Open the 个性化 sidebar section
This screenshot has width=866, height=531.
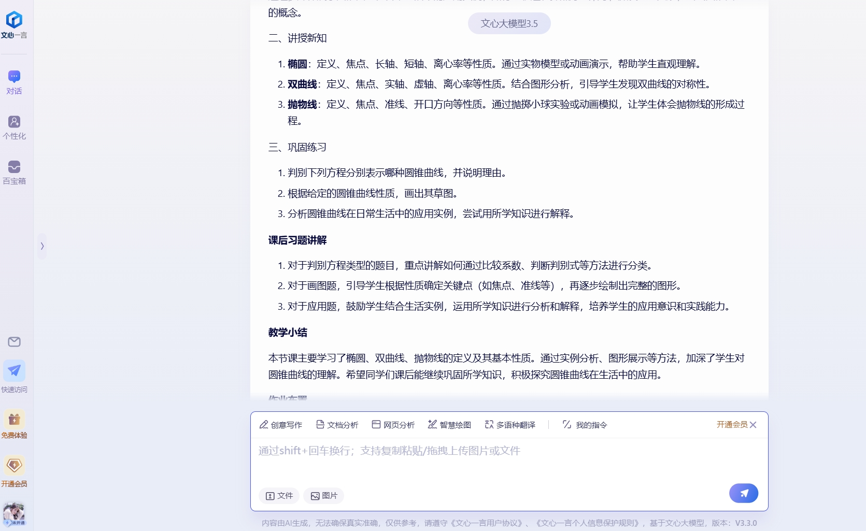pyautogui.click(x=14, y=127)
